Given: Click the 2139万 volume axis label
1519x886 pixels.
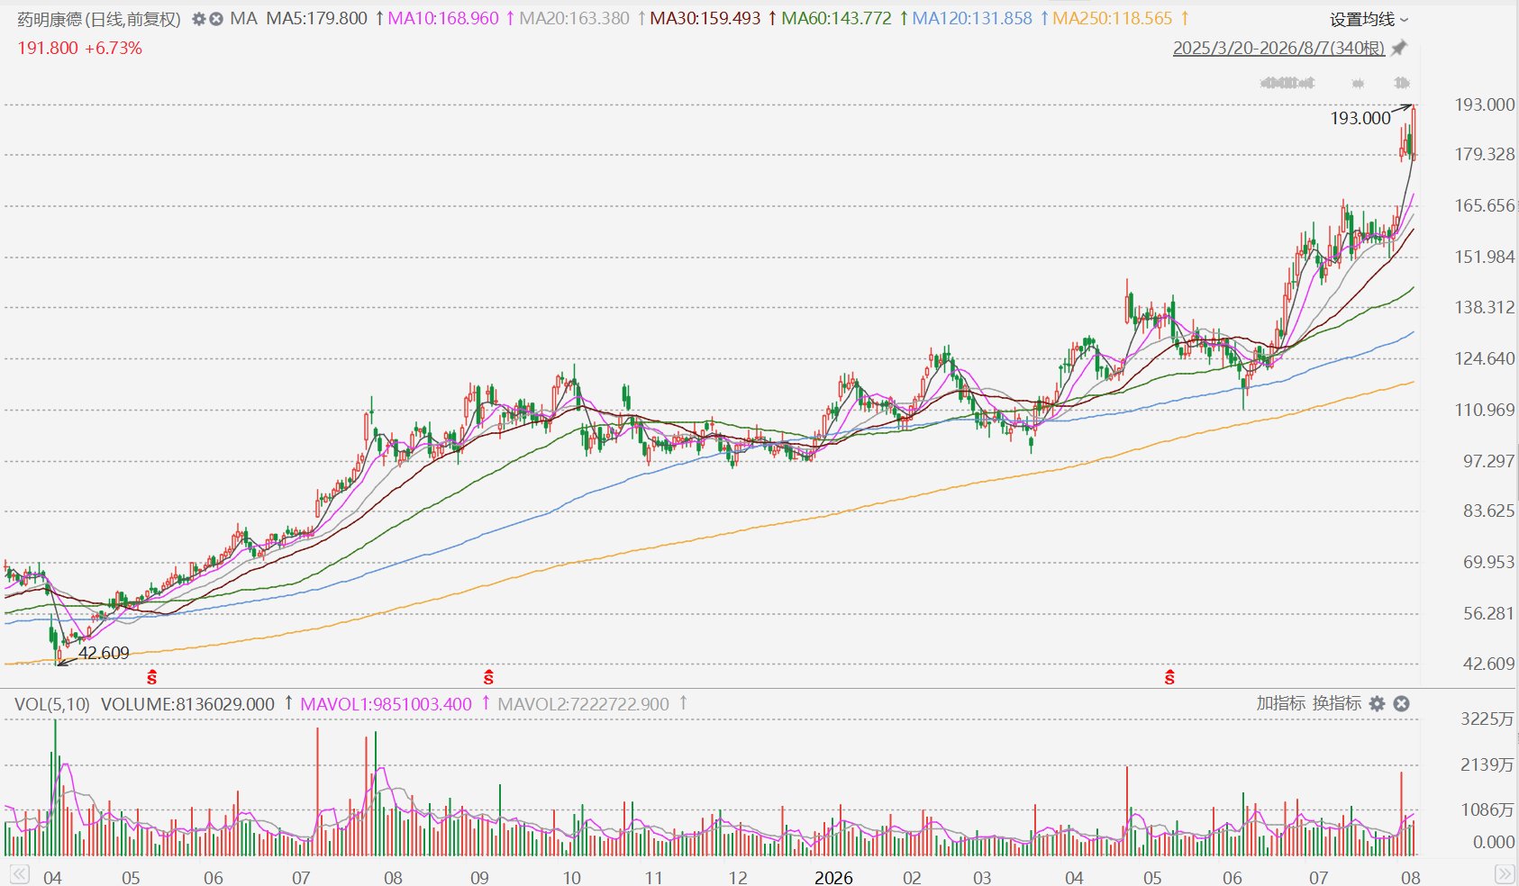Looking at the screenshot, I should [x=1487, y=764].
